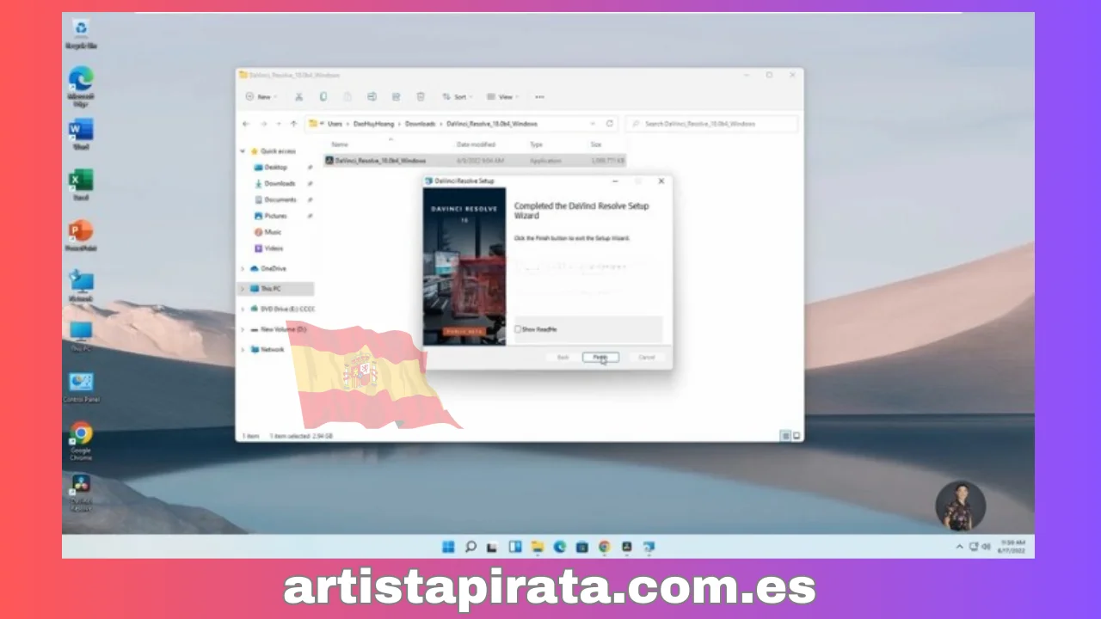
Task: Click the Refresh icon beside address bar
Action: coord(610,124)
